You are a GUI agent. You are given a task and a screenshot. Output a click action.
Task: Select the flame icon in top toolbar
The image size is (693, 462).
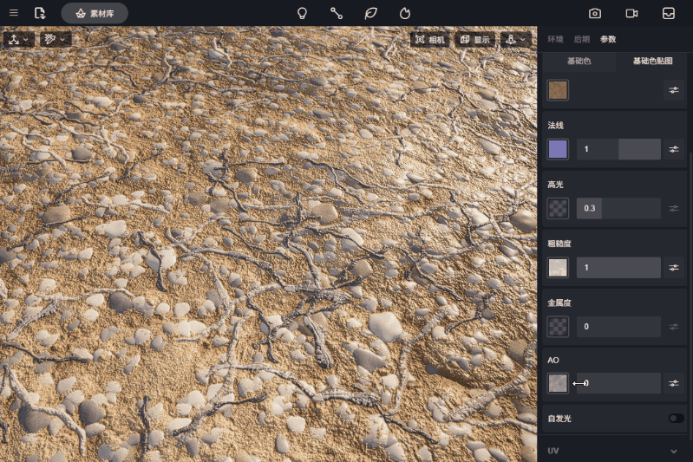click(x=404, y=13)
